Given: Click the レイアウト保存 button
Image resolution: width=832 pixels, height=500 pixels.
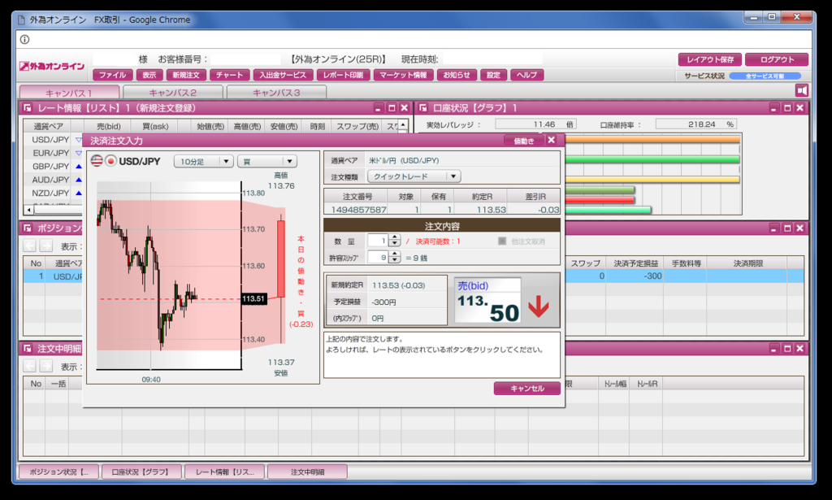Looking at the screenshot, I should [x=710, y=59].
